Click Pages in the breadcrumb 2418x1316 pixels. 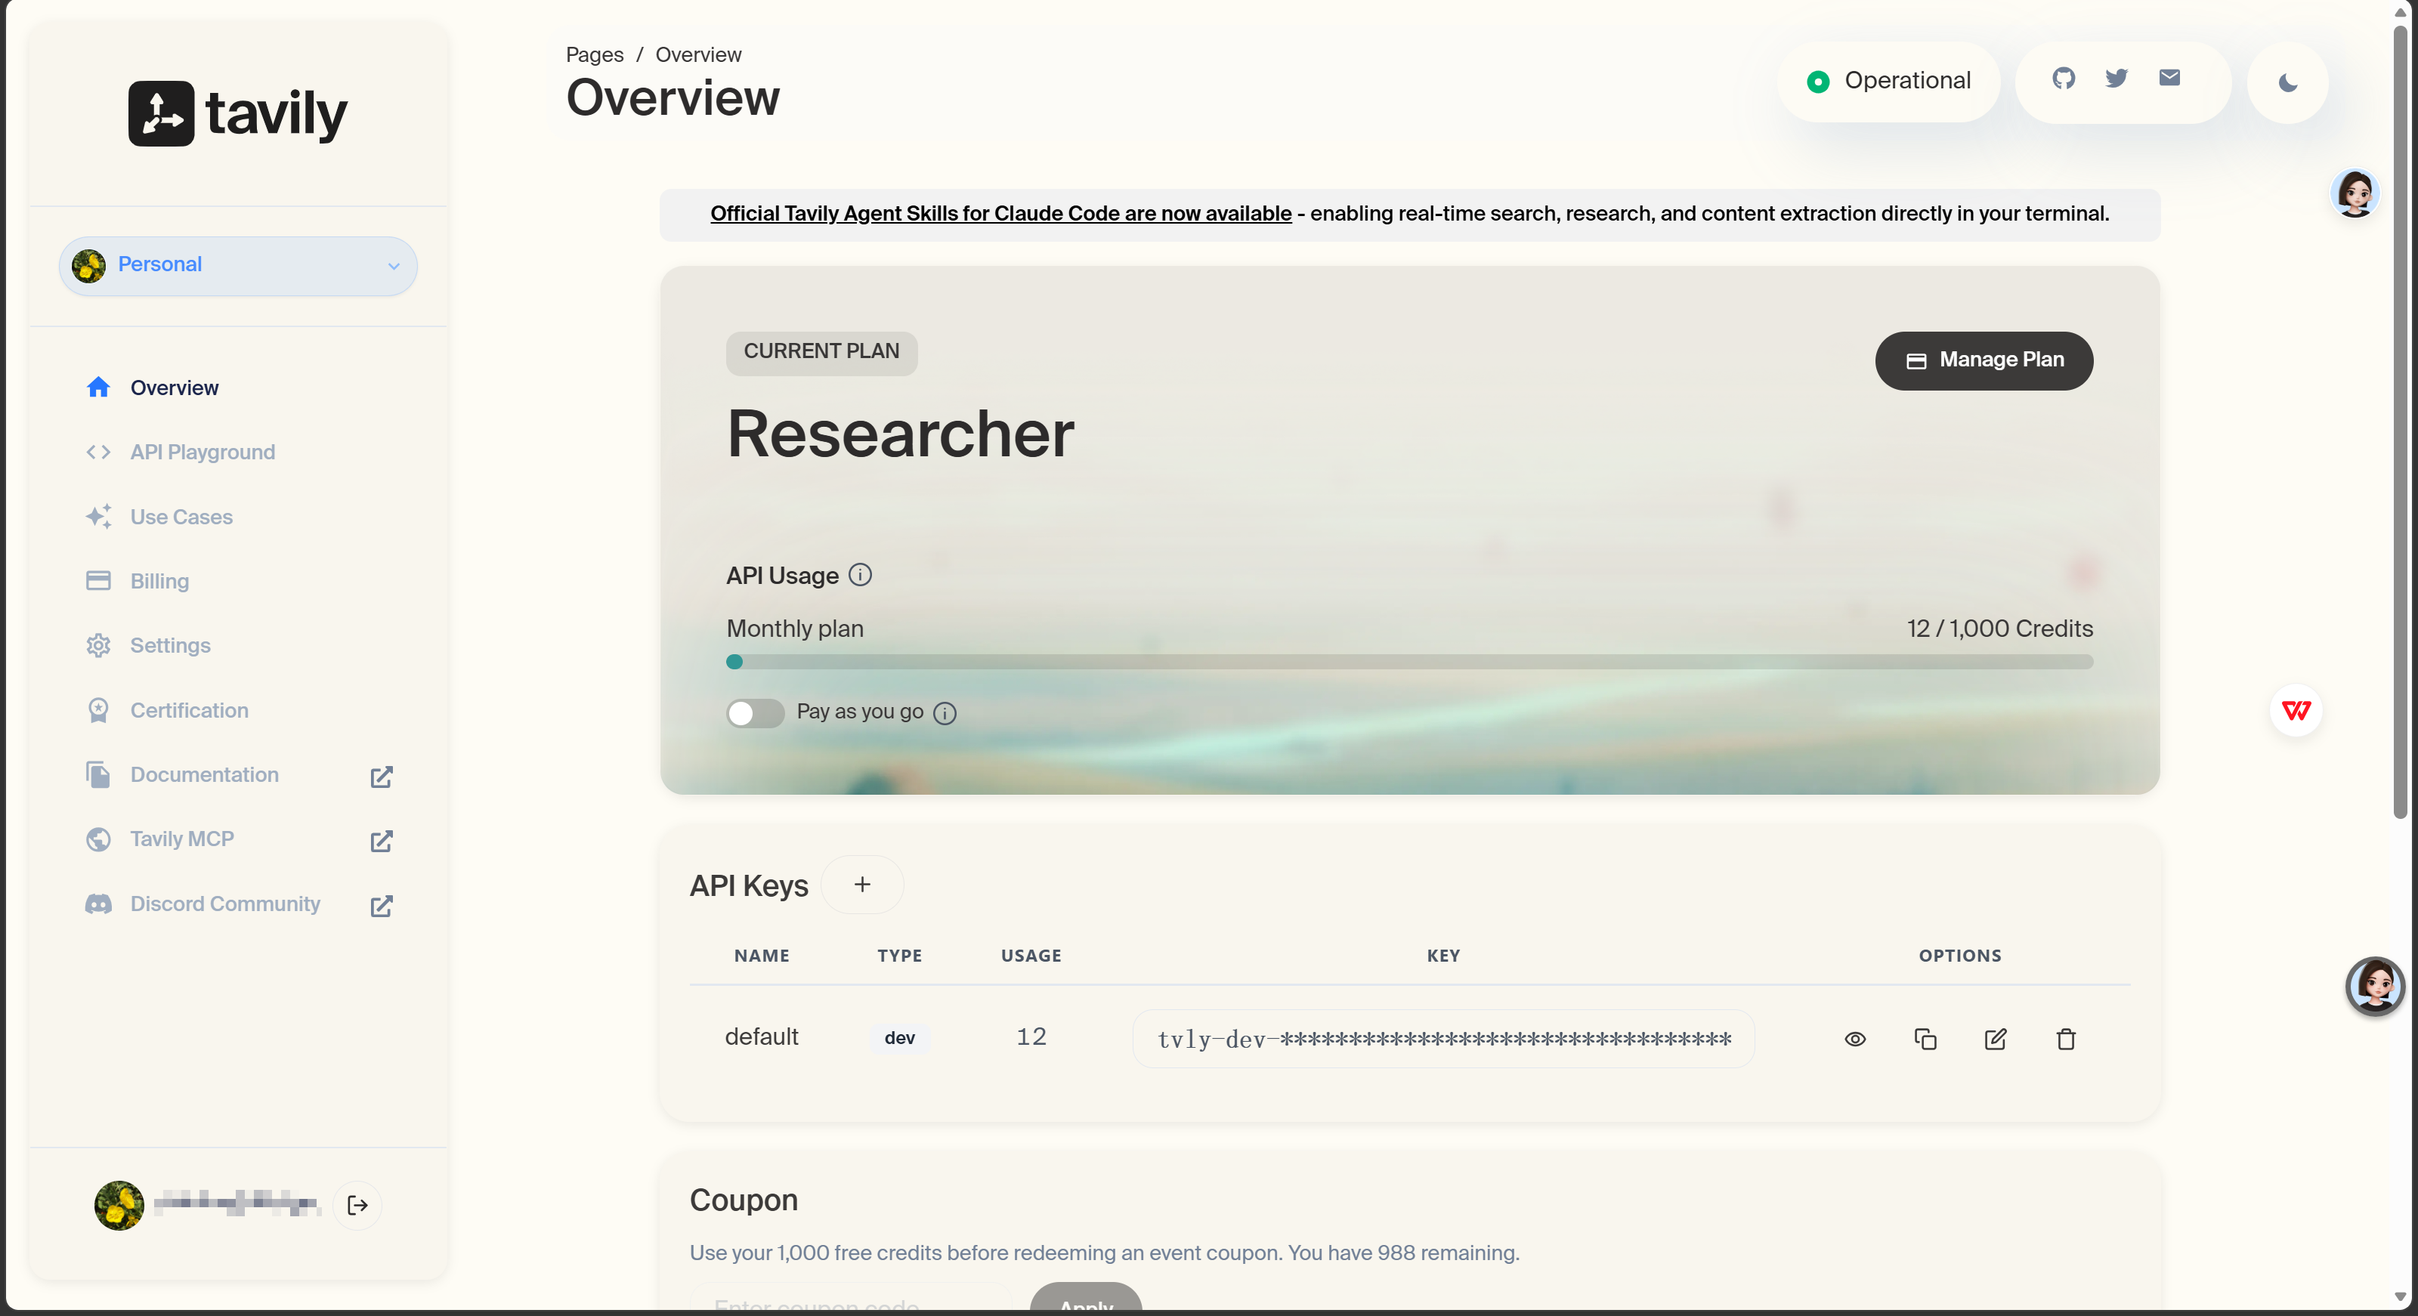point(595,54)
